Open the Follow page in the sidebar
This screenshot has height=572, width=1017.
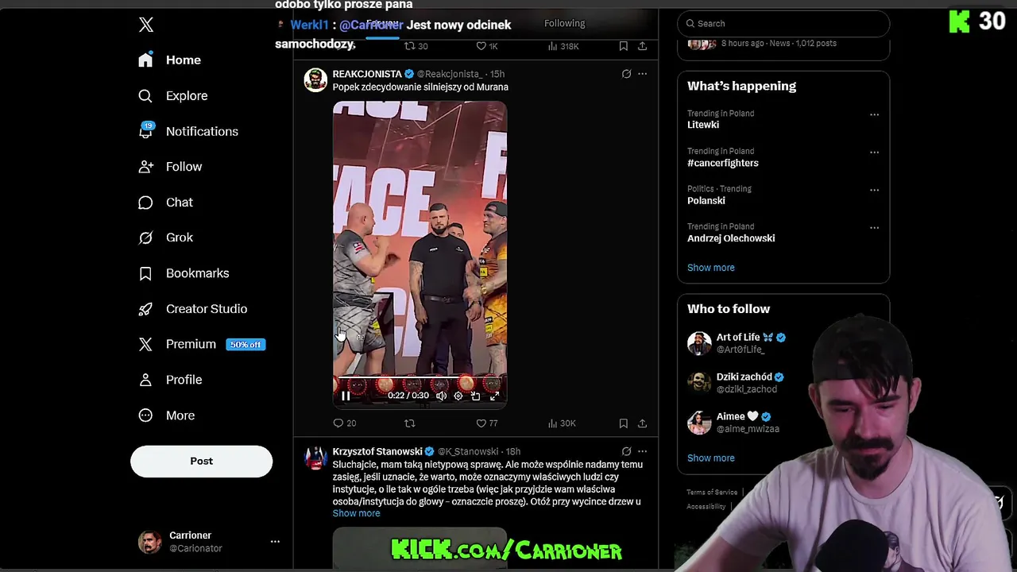tap(170, 167)
